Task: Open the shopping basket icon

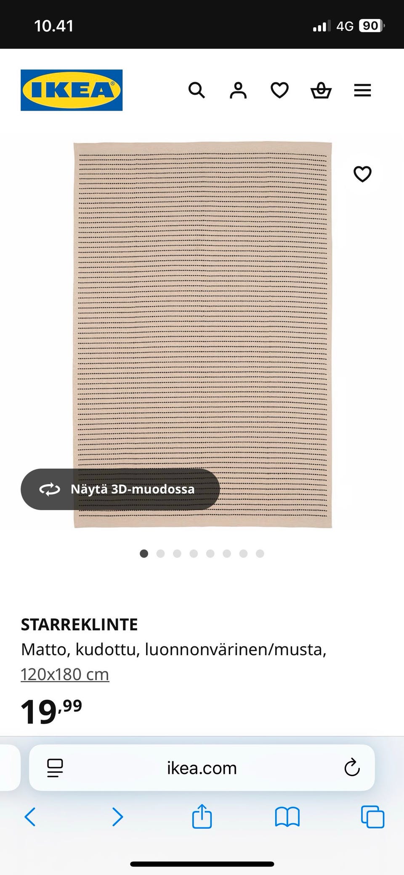Action: (321, 90)
